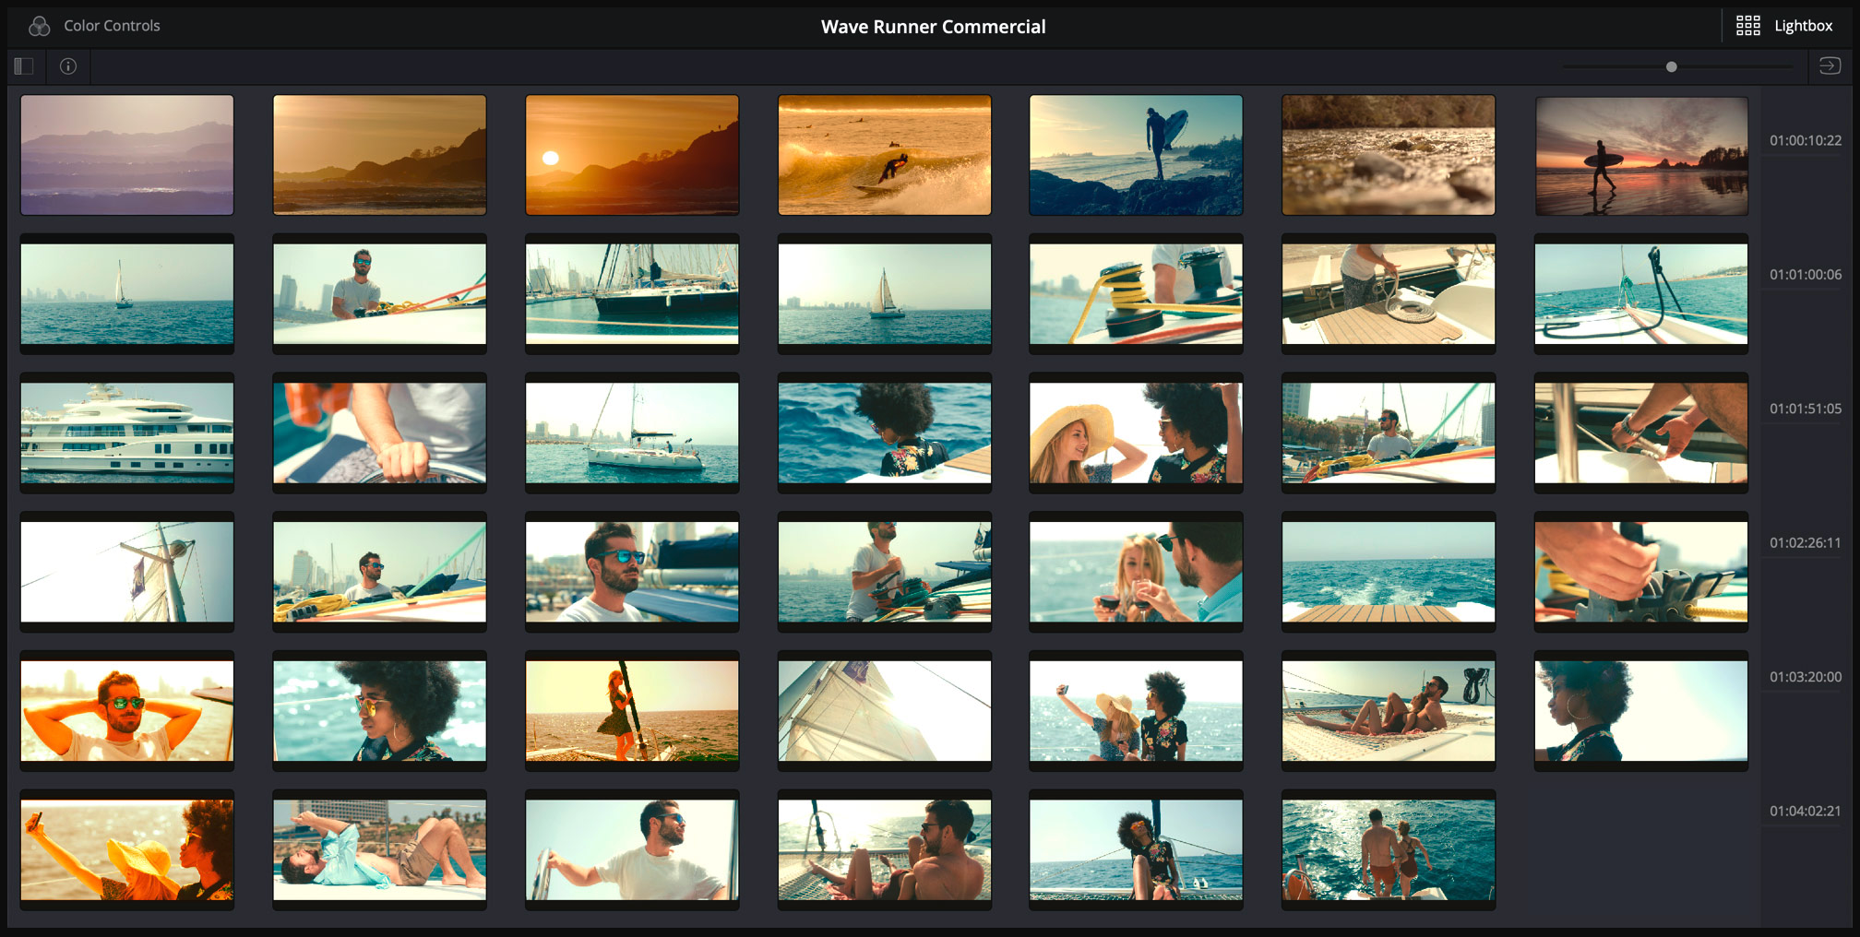Jump to timecode 01:00:10:22 row marker
Viewport: 1860px width, 937px height.
(x=1805, y=140)
